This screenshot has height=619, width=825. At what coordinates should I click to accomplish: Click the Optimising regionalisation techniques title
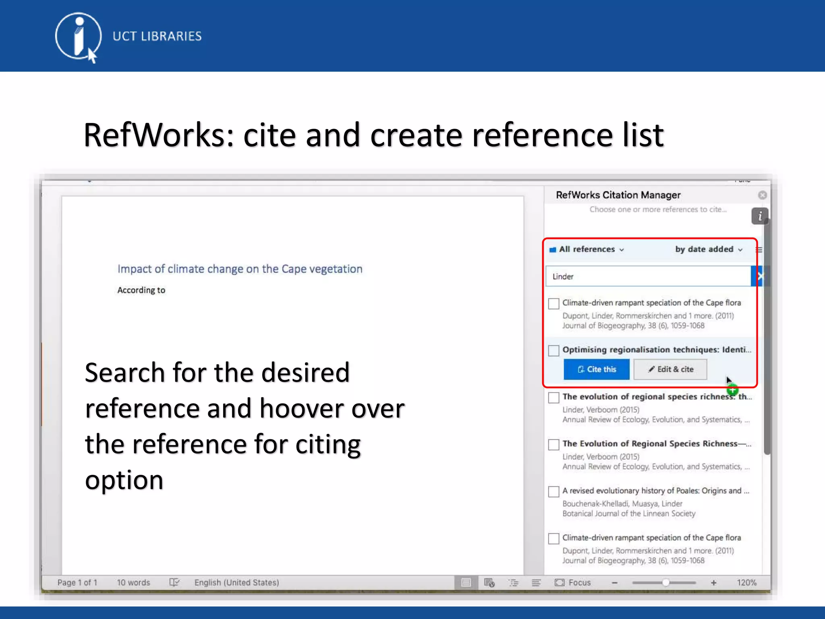click(657, 350)
